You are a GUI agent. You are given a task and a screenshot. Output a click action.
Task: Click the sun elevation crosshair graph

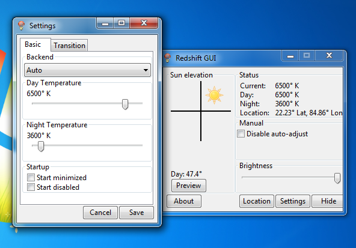[x=201, y=111]
